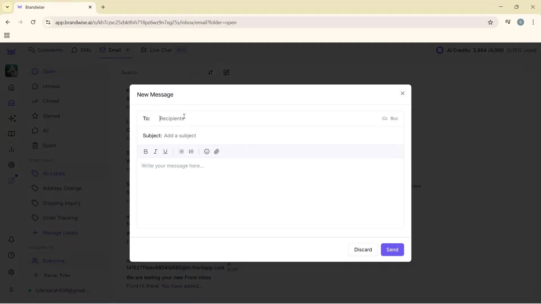Open the browser tab search chevron

tap(7, 7)
